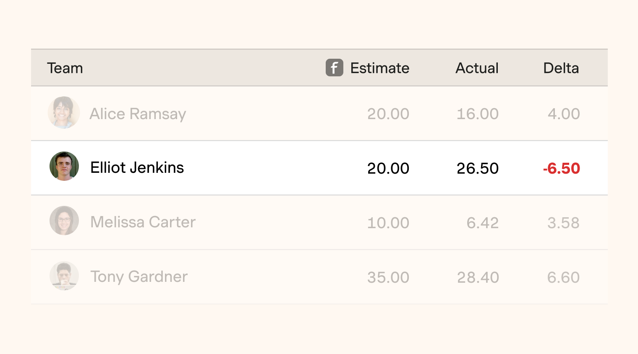Sort by the Delta column header
Viewport: 638px width, 354px height.
tap(561, 68)
